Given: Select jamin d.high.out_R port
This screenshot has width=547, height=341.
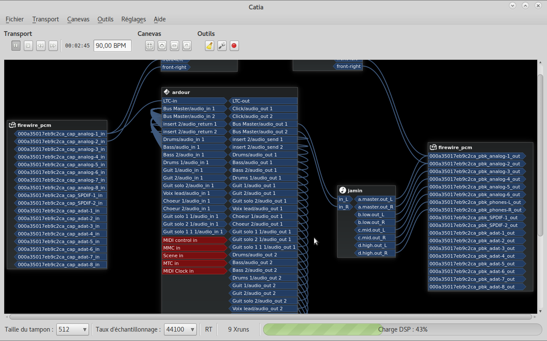Looking at the screenshot, I should click(x=375, y=253).
